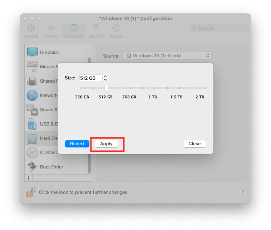
Task: Switch to the General tab
Action: point(31,31)
